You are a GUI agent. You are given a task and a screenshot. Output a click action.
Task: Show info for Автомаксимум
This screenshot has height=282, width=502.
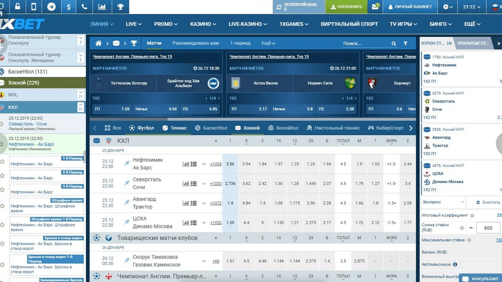(455, 264)
